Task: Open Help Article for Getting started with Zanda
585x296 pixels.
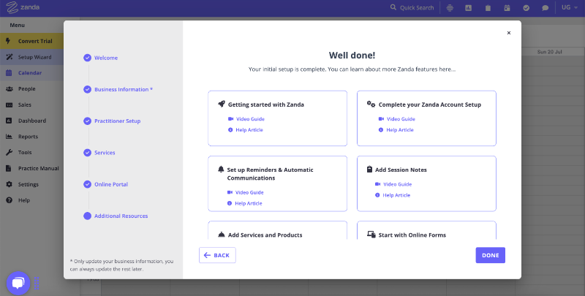Action: click(246, 130)
